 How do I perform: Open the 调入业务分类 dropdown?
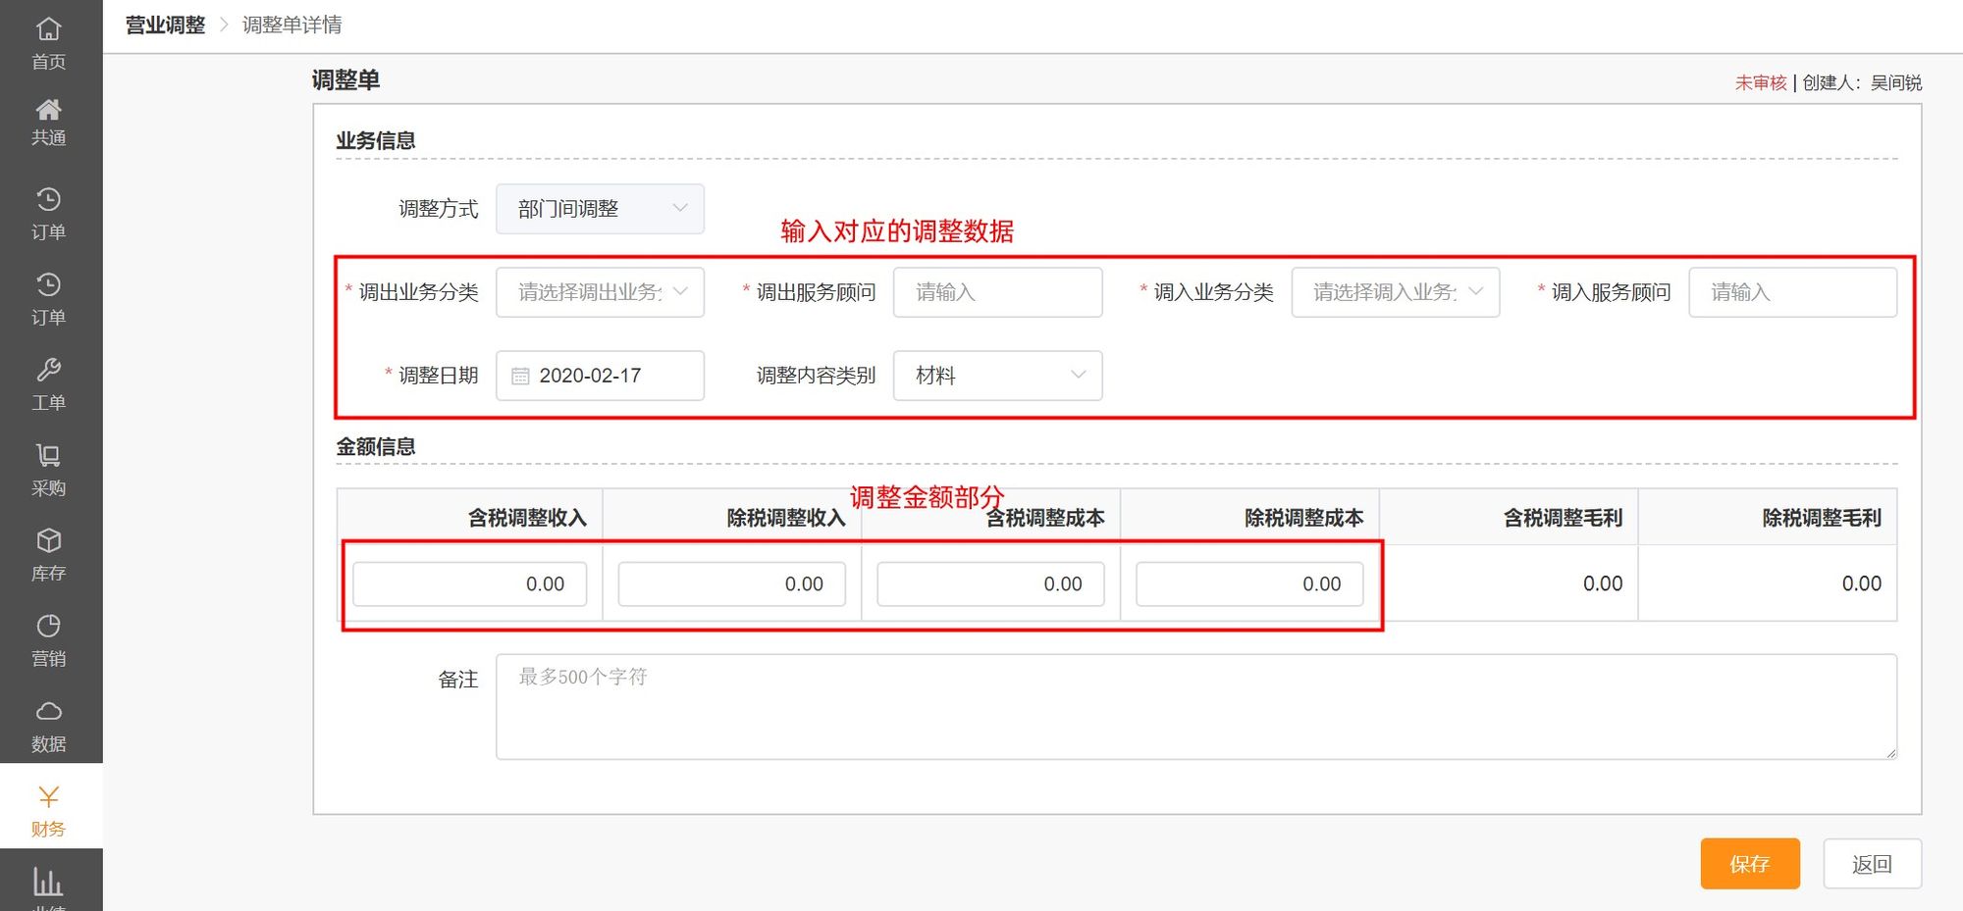(1395, 292)
